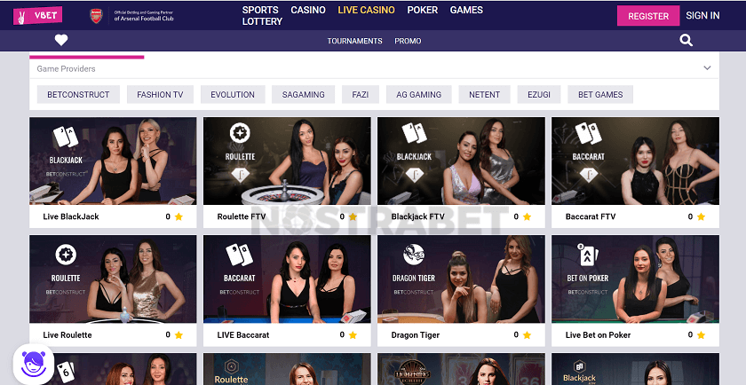Click star icon beside Live Bet on Poker
The image size is (746, 385).
click(x=701, y=335)
